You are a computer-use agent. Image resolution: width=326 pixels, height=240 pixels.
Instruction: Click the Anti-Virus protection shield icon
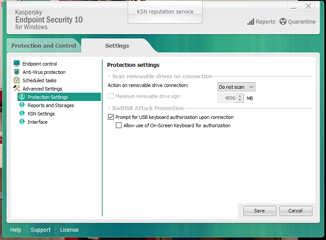click(17, 72)
